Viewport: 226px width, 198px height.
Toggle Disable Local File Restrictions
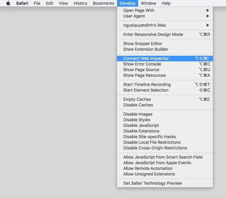pyautogui.click(x=165, y=142)
